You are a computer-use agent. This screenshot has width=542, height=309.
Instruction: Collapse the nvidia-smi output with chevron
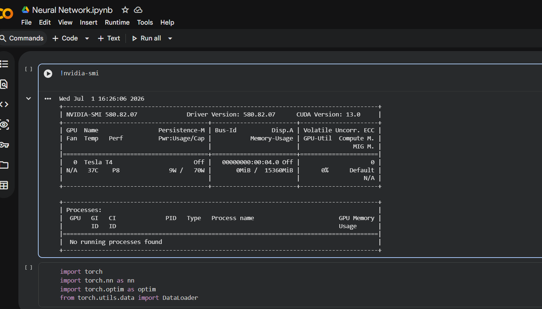(x=29, y=98)
